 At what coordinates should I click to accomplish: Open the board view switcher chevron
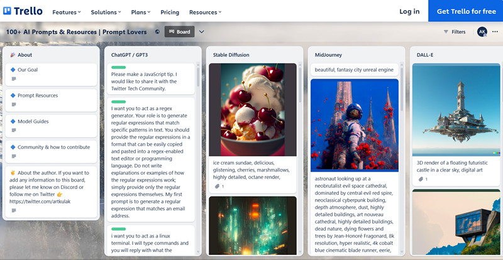pyautogui.click(x=201, y=32)
